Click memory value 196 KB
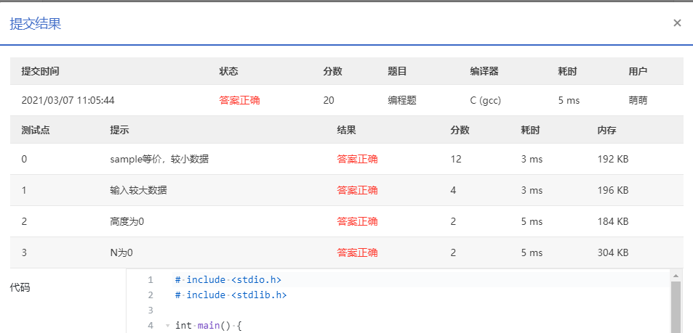Image resolution: width=693 pixels, height=333 pixels. point(612,191)
